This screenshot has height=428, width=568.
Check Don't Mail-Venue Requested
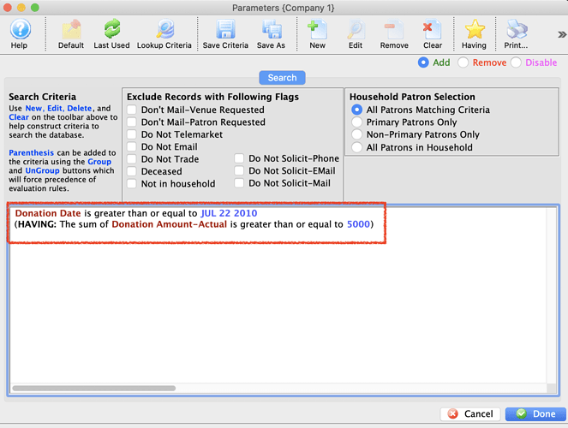tap(132, 110)
